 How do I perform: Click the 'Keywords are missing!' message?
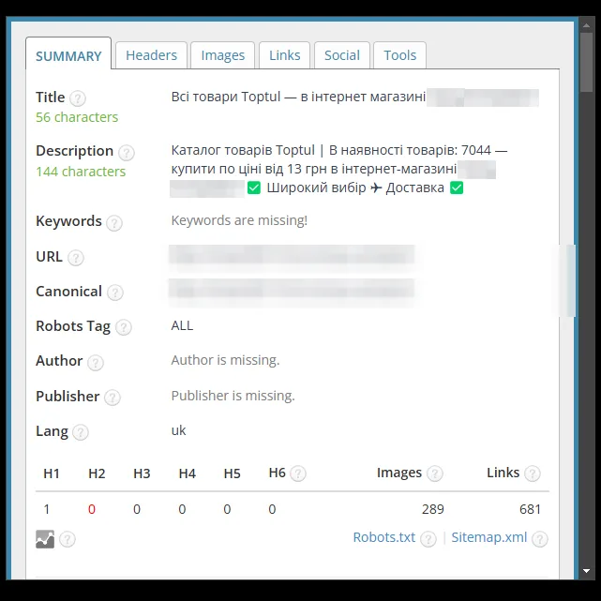point(239,220)
